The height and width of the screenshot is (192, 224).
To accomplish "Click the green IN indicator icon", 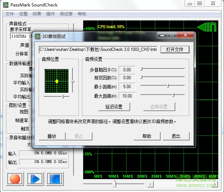I will (207, 27).
